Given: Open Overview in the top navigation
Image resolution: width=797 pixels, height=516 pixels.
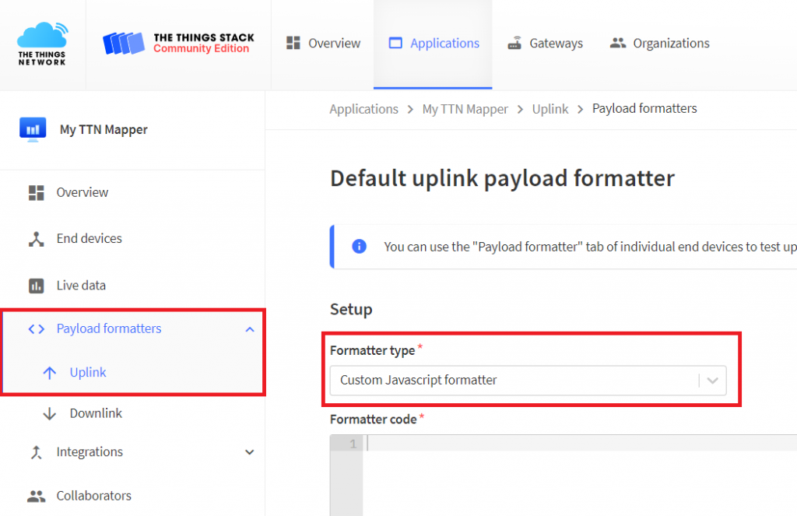Looking at the screenshot, I should [x=323, y=44].
